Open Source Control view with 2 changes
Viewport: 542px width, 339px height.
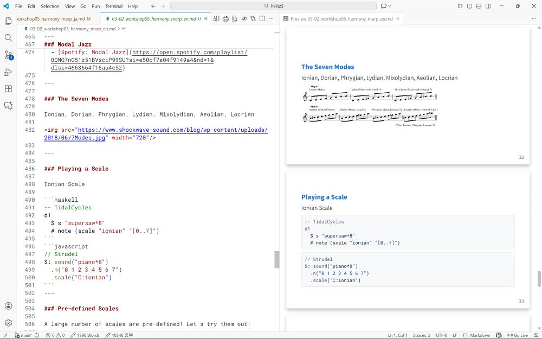(x=8, y=55)
